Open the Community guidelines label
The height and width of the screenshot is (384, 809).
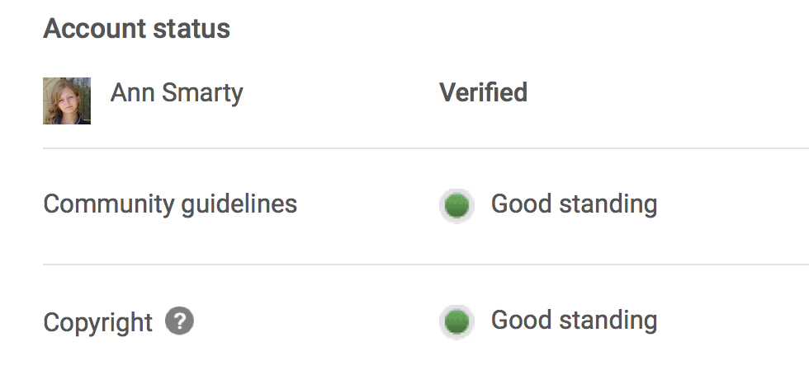[x=170, y=205]
